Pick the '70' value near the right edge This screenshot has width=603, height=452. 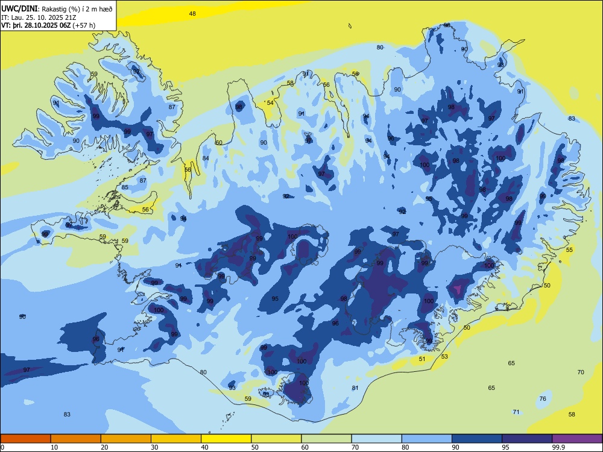pos(581,372)
